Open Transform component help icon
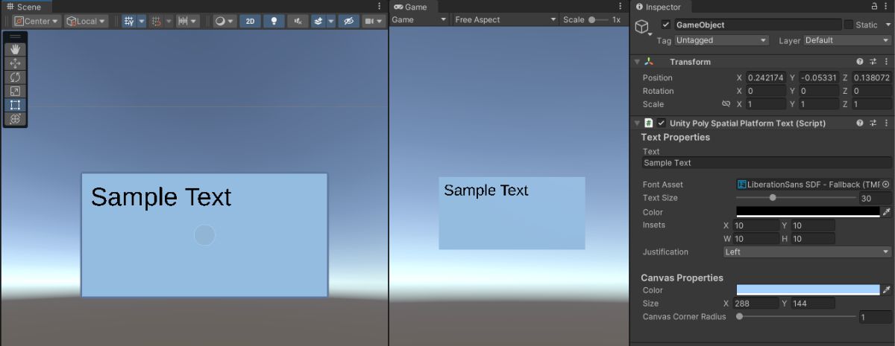 (860, 62)
